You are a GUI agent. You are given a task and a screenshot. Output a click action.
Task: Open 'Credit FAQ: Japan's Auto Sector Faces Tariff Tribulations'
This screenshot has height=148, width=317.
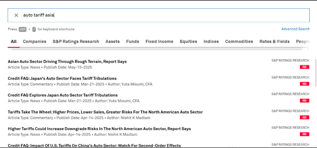(62, 78)
